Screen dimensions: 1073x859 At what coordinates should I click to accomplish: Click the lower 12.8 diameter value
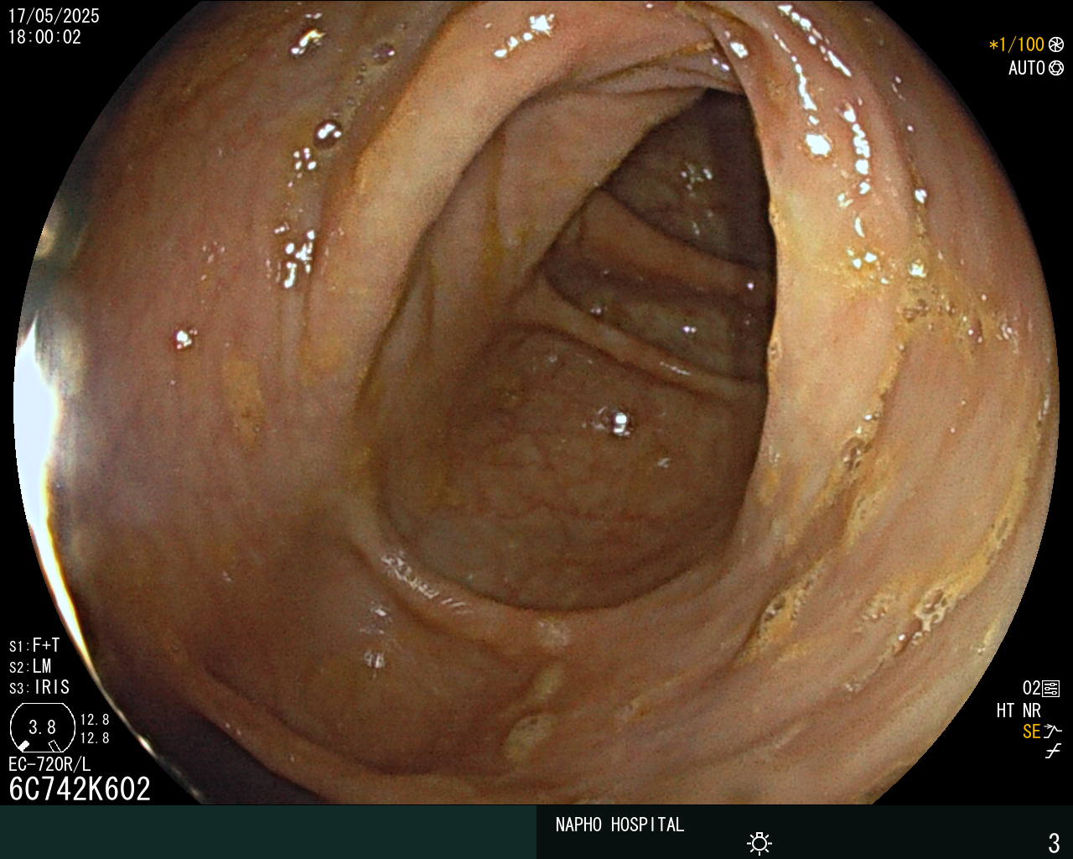click(x=95, y=738)
